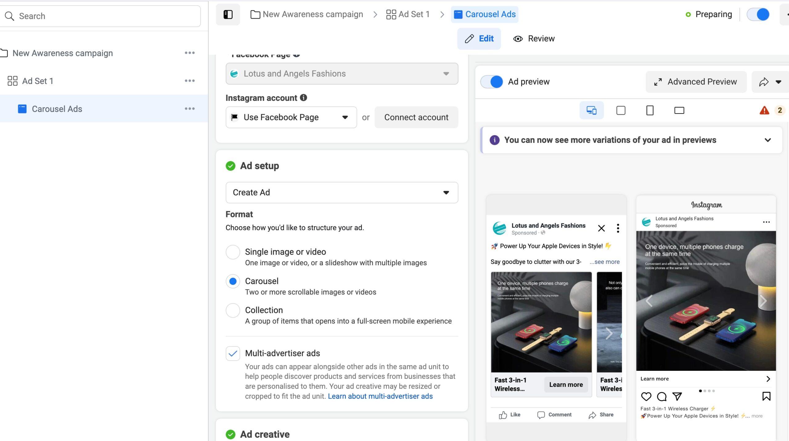789x441 pixels.
Task: Select the Collection format option
Action: point(233,310)
